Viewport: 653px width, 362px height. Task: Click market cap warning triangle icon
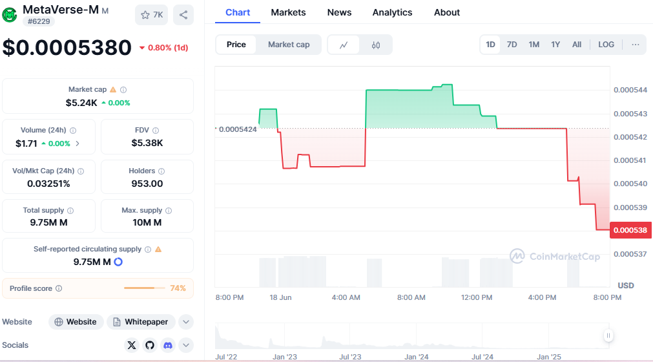coord(113,90)
